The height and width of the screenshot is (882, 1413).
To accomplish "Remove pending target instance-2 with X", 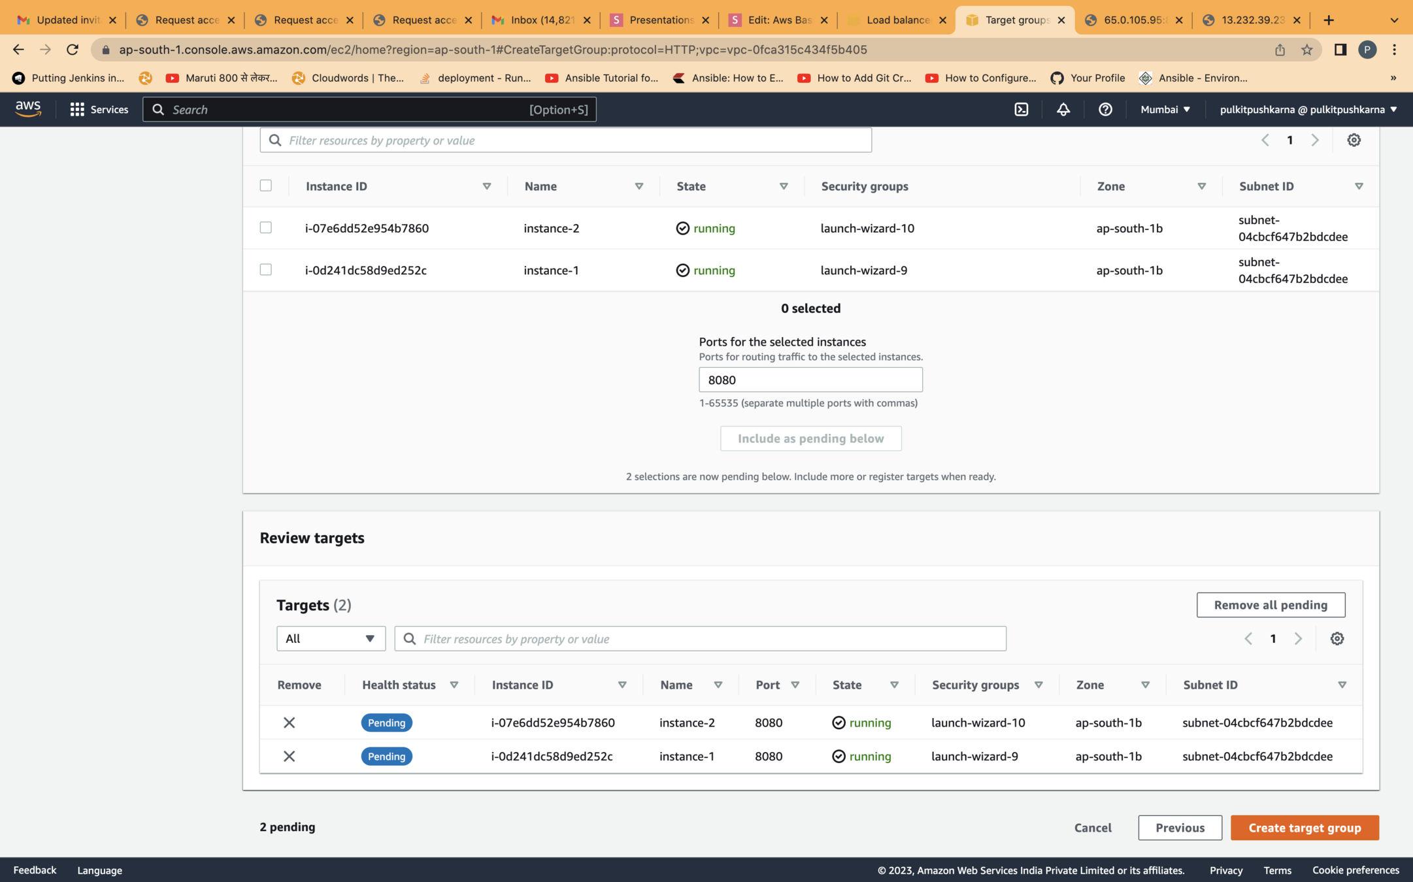I will (x=289, y=723).
